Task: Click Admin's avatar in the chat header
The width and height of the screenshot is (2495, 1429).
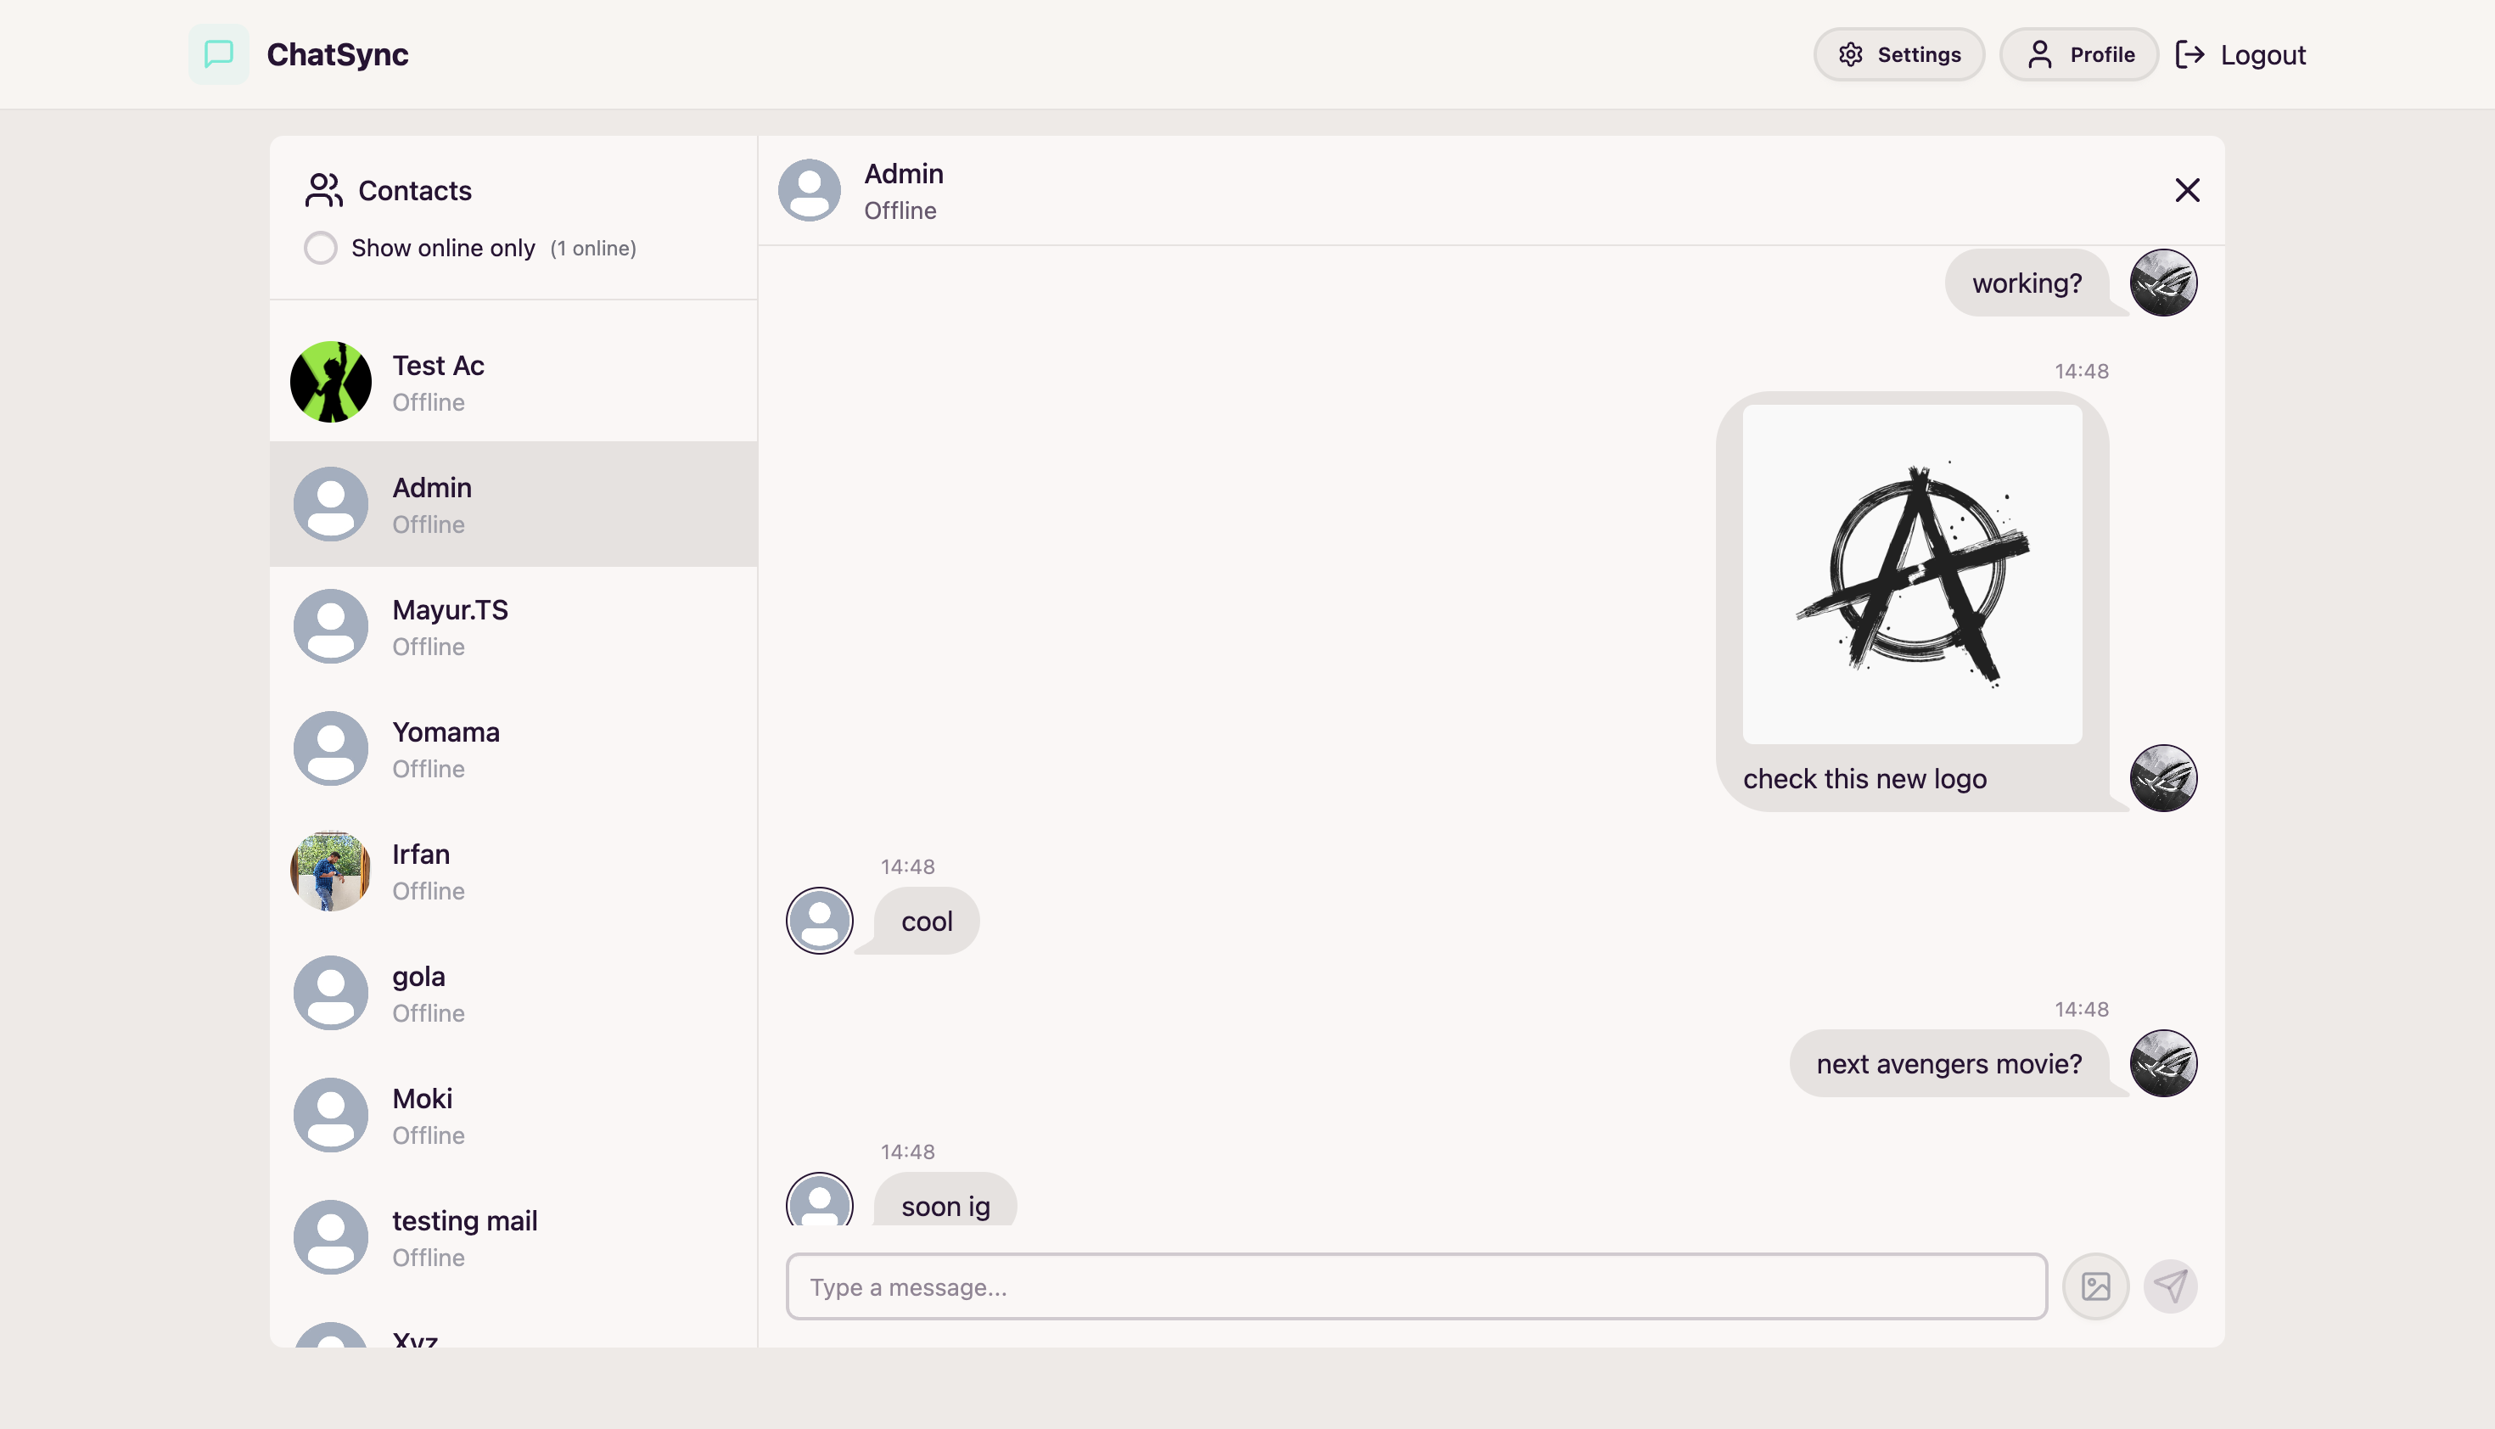Action: [810, 189]
